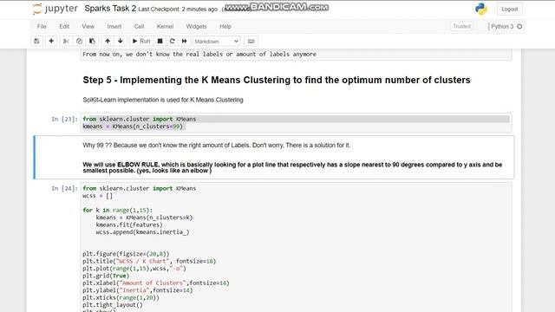Move selected cell down arrow

pyautogui.click(x=121, y=41)
